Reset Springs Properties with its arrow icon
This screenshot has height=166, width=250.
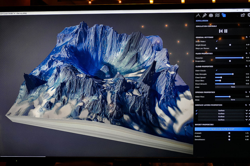(x=246, y=92)
